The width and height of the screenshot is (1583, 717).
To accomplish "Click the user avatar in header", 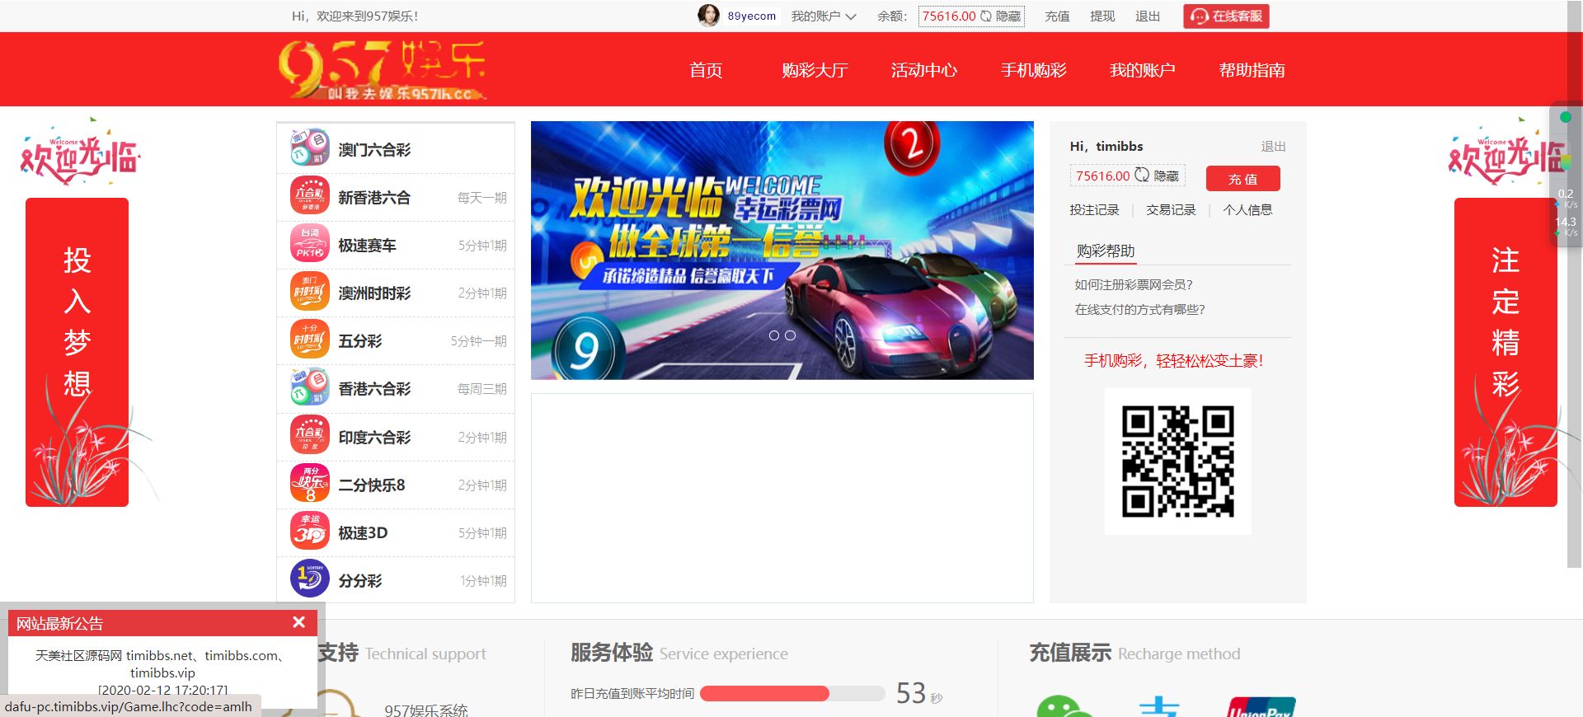I will click(x=708, y=16).
